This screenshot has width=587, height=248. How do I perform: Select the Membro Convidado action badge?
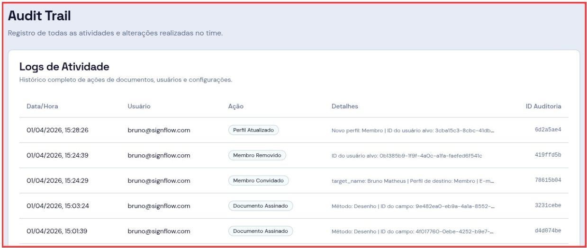258,181
